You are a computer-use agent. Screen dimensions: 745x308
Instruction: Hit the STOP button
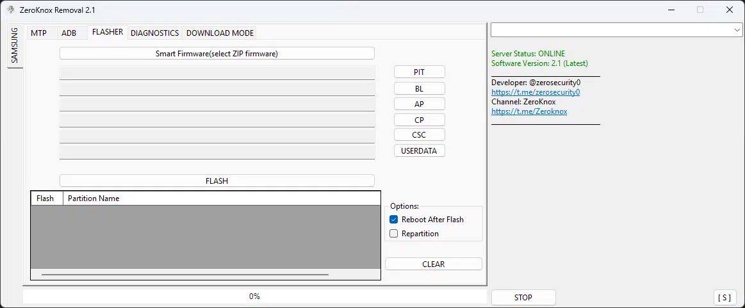523,298
